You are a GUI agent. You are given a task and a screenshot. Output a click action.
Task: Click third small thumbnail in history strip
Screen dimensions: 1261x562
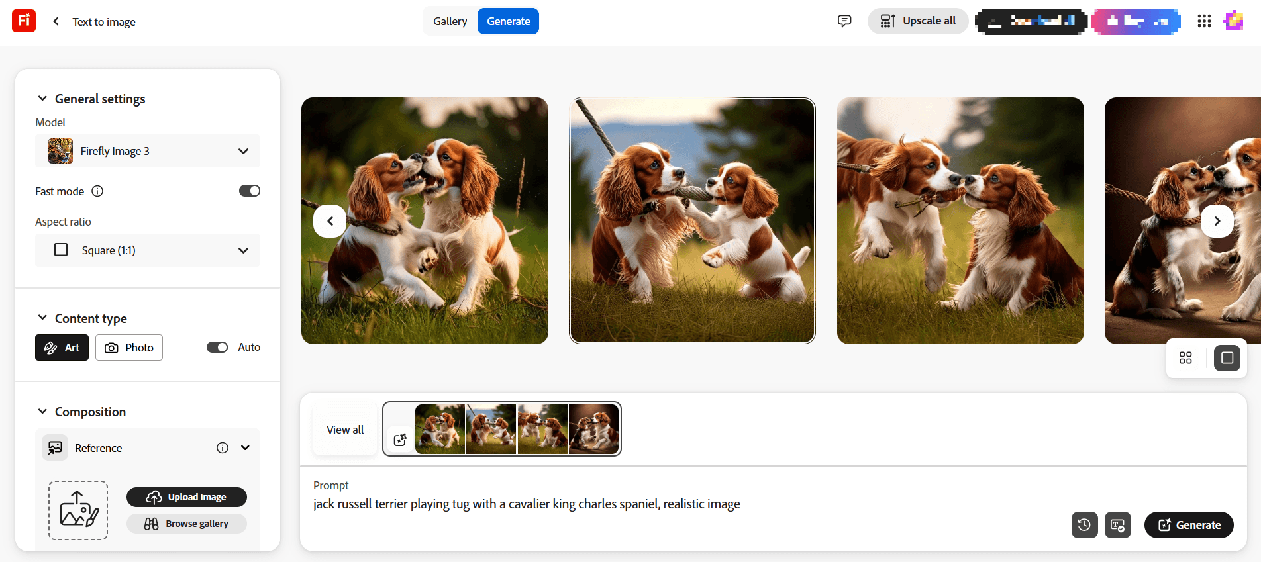(542, 429)
